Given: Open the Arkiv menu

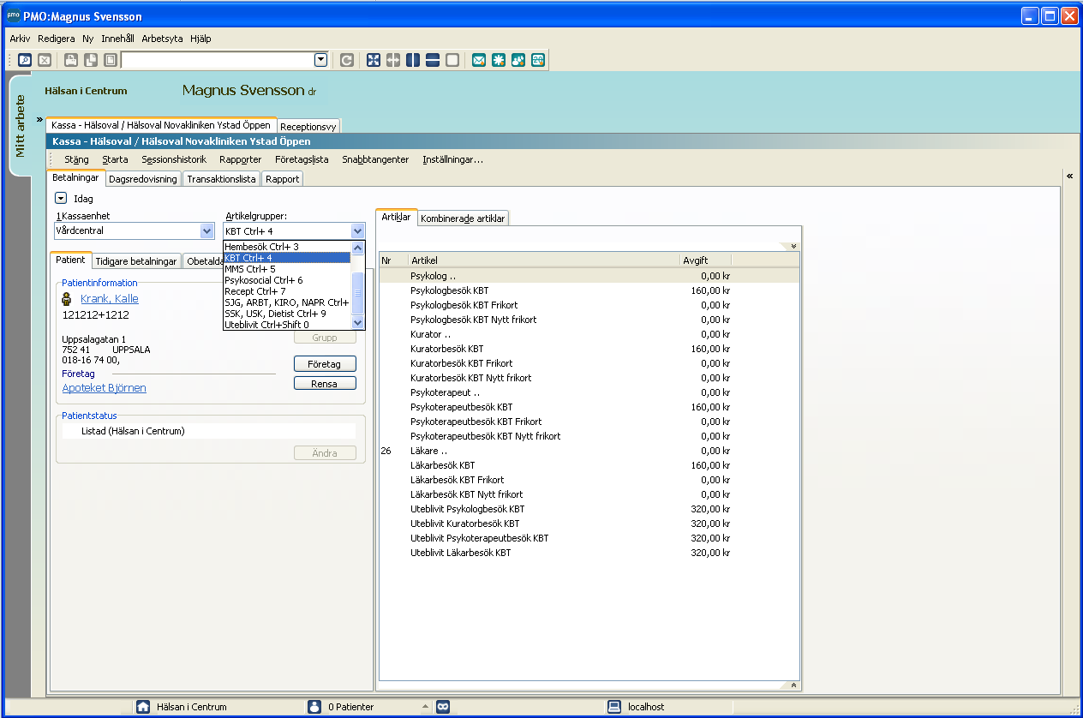Looking at the screenshot, I should (20, 39).
